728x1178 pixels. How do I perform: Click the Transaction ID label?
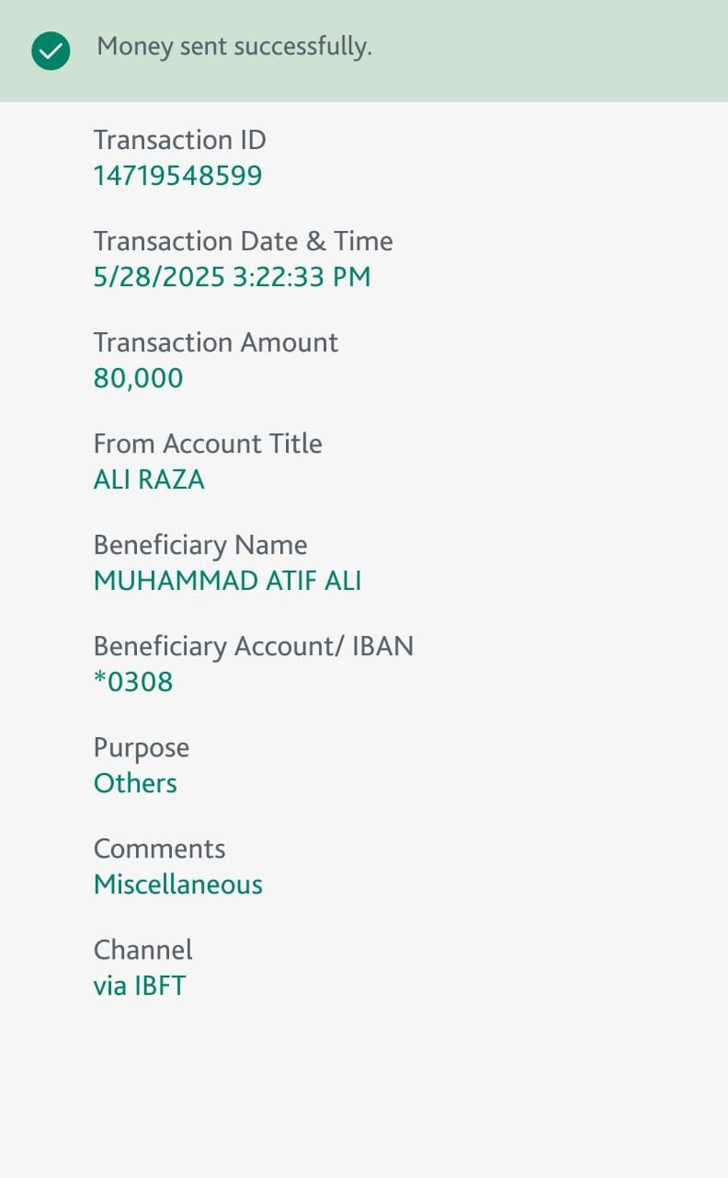pos(179,140)
